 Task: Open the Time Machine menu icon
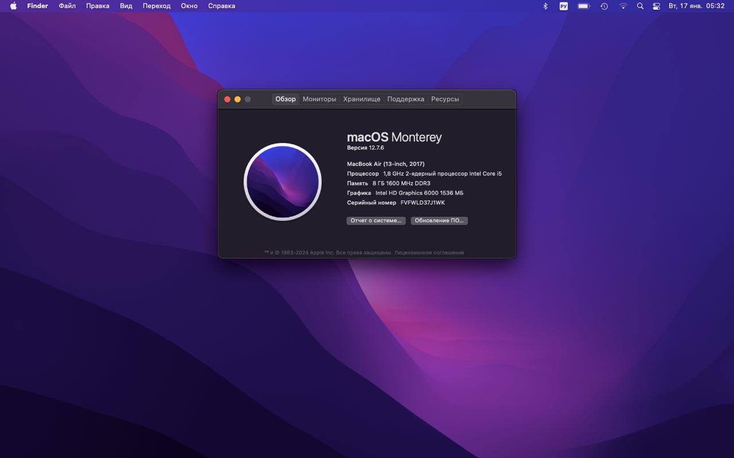(x=604, y=6)
